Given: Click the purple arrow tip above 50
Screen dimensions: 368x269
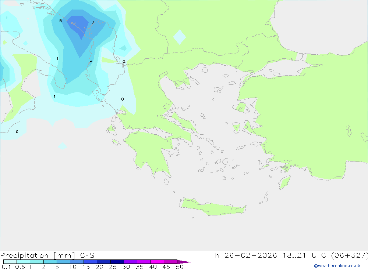Looking at the screenshot, I should [184, 262].
